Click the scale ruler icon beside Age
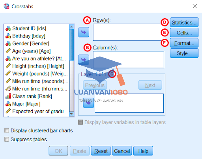The width and height of the screenshot is (202, 159). point(8,51)
